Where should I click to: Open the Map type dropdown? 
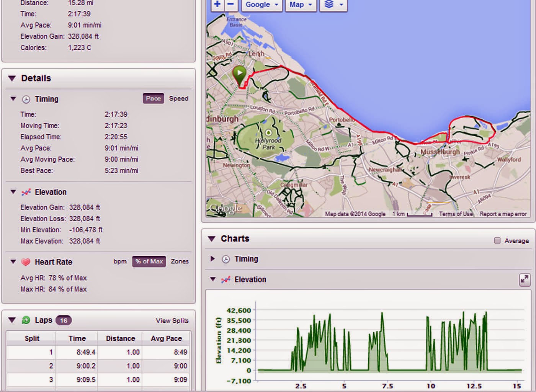301,5
